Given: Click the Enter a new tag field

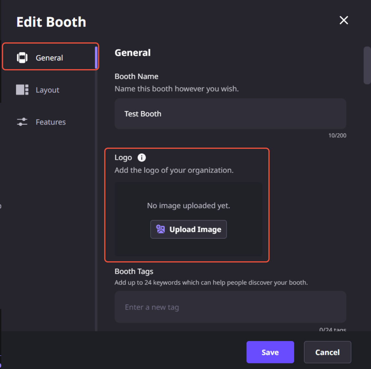Looking at the screenshot, I should tap(230, 307).
